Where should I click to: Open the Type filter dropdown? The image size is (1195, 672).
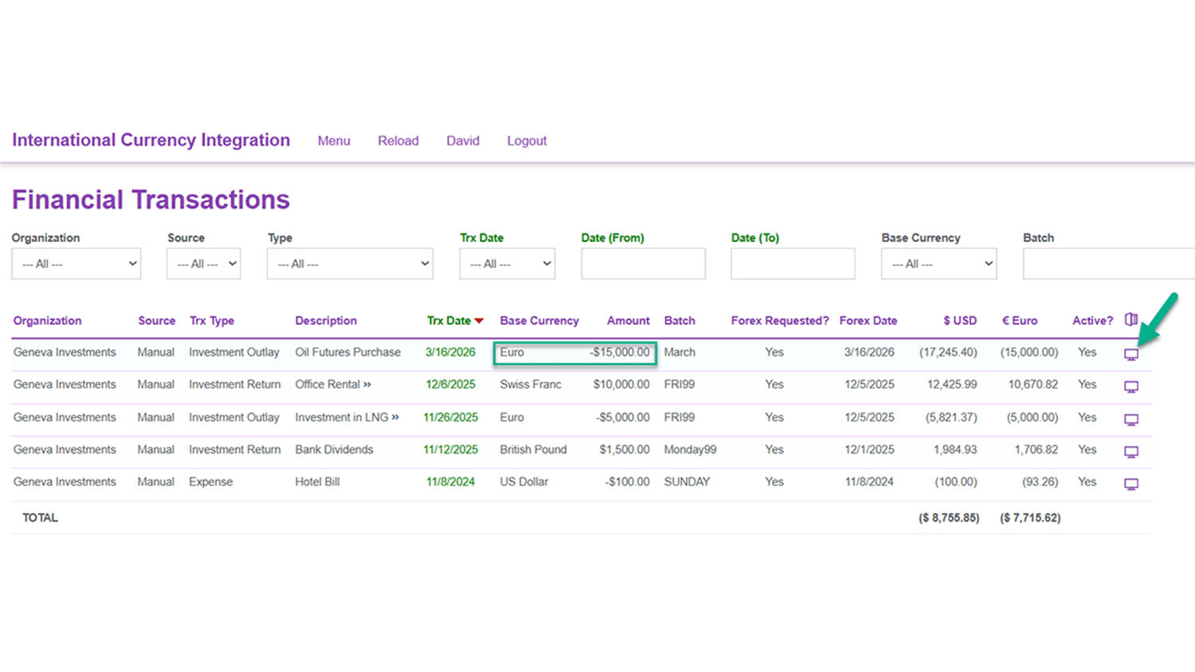coord(350,264)
